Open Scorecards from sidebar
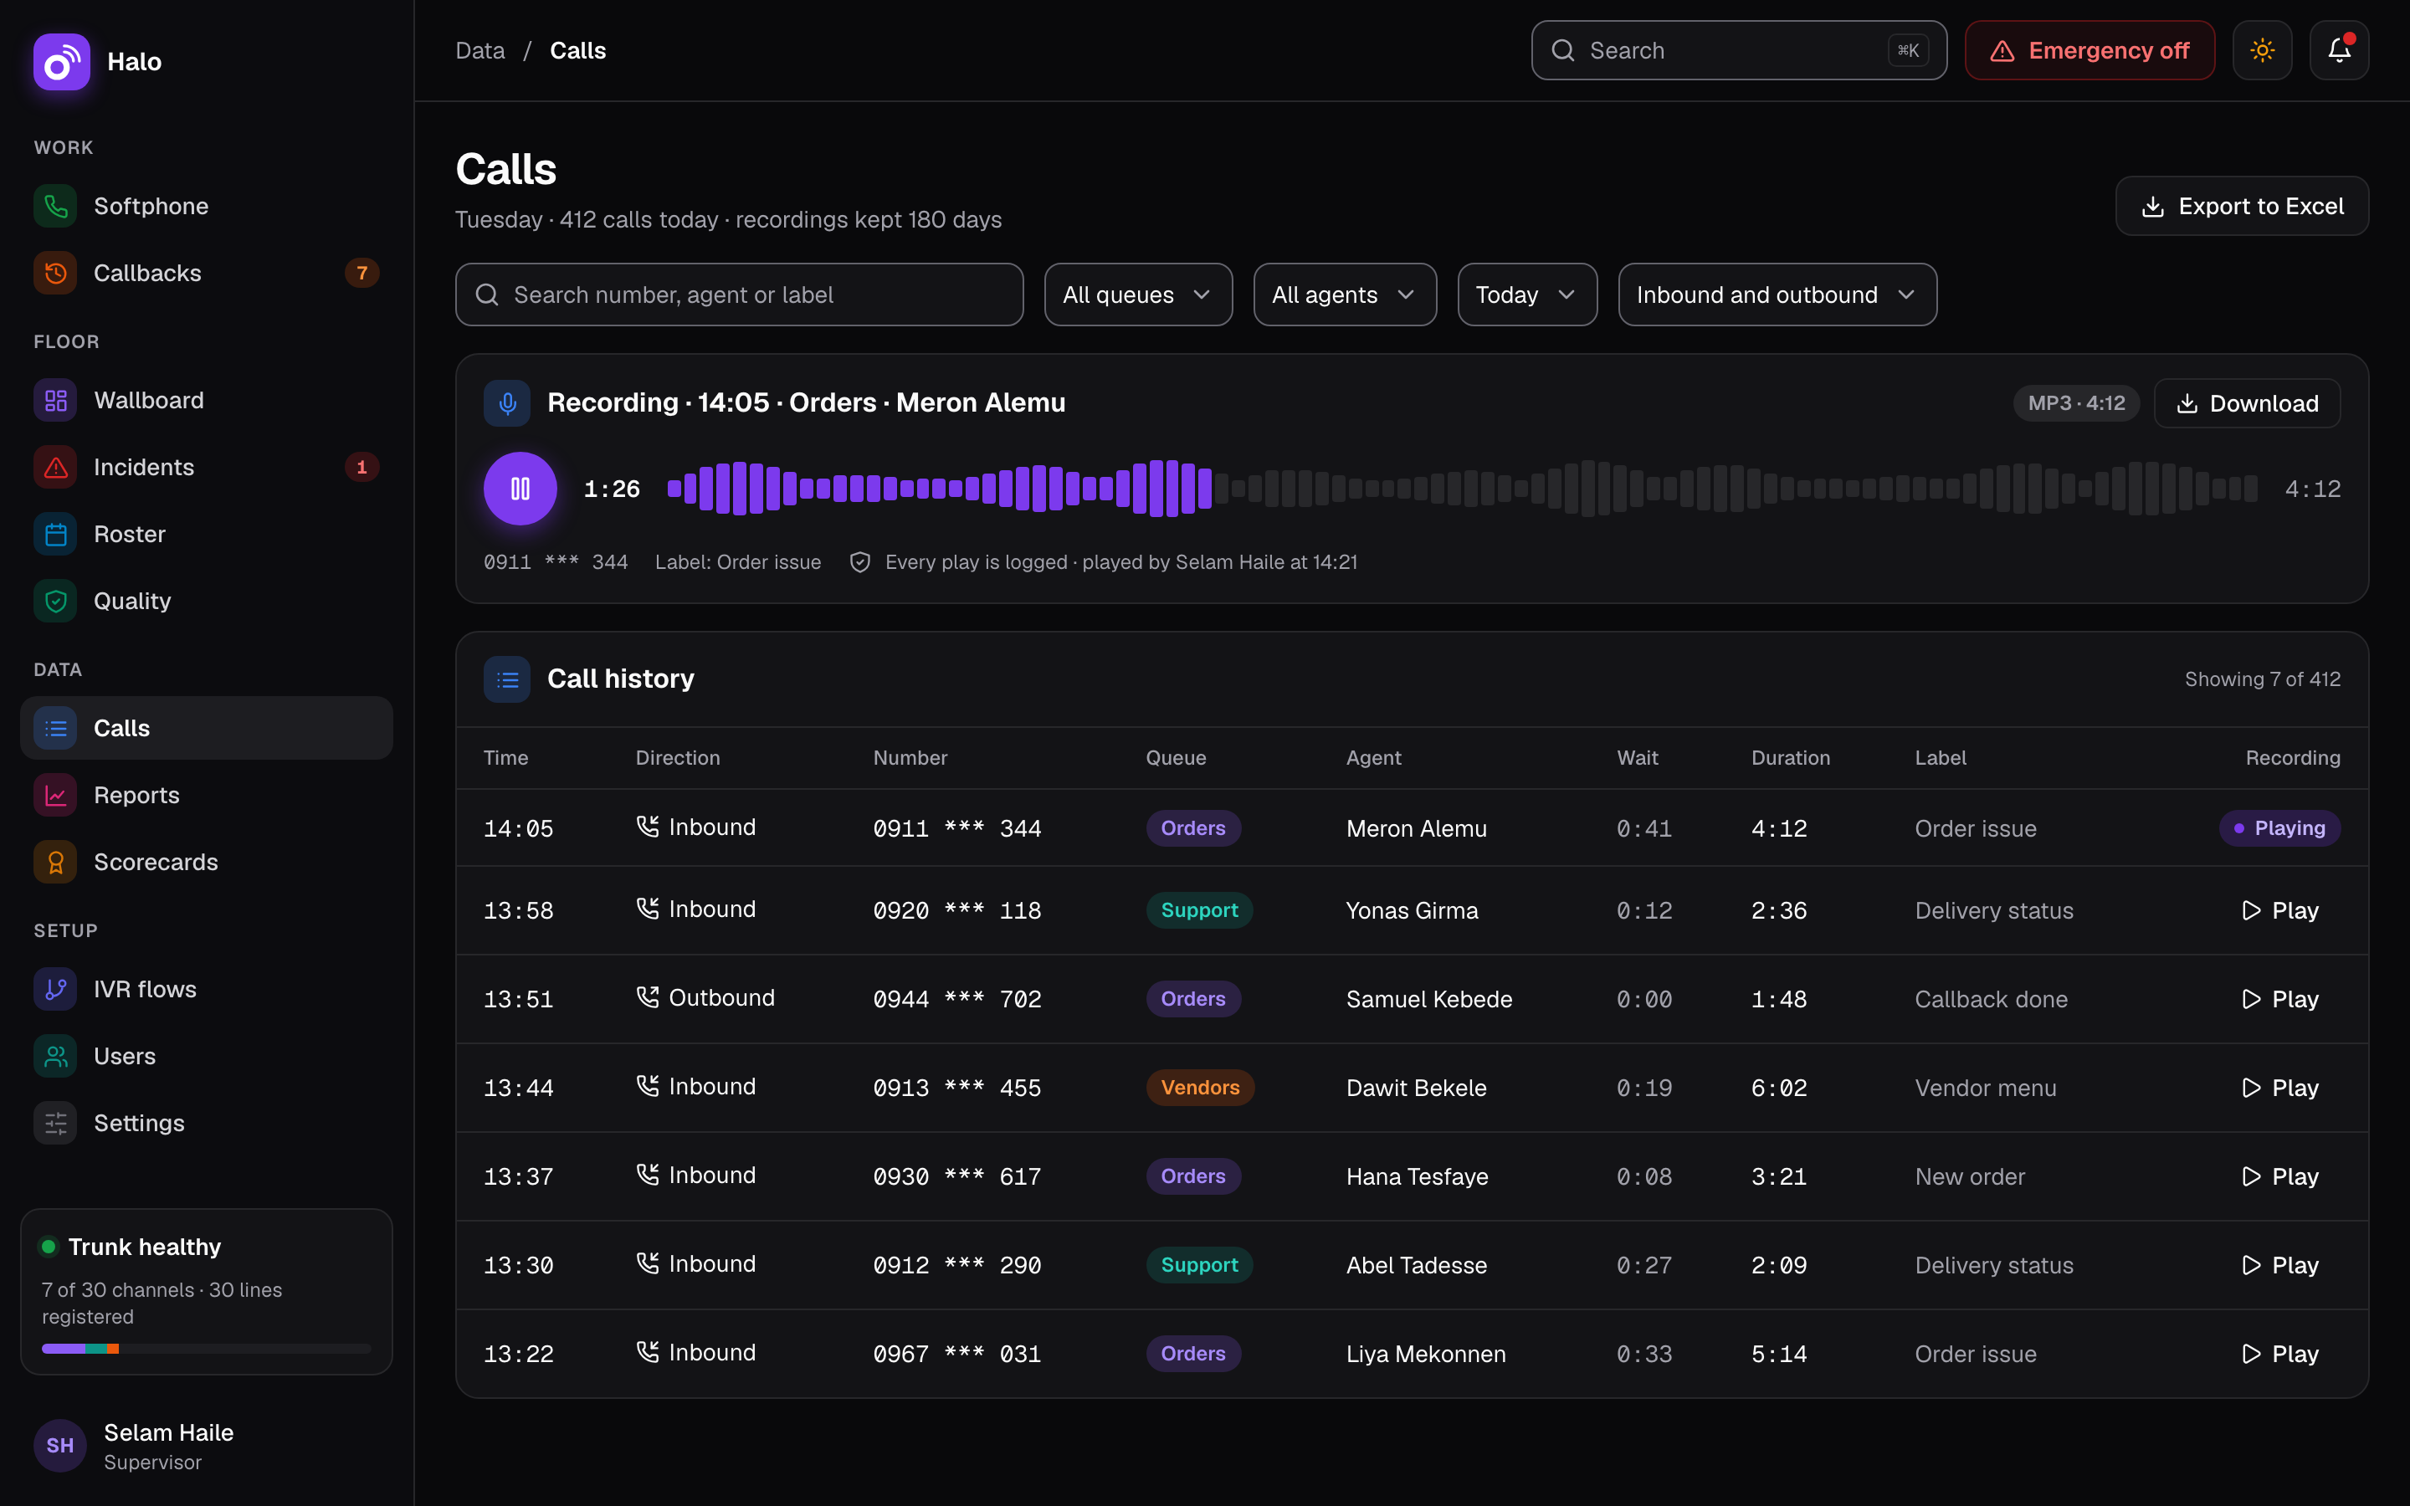The width and height of the screenshot is (2410, 1506). point(206,862)
